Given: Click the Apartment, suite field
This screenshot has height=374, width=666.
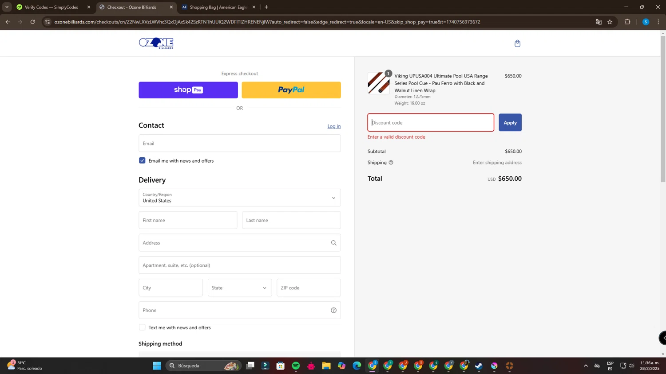Looking at the screenshot, I should pyautogui.click(x=240, y=265).
